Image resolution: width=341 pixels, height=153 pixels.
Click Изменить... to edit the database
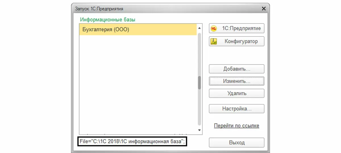[x=237, y=81]
